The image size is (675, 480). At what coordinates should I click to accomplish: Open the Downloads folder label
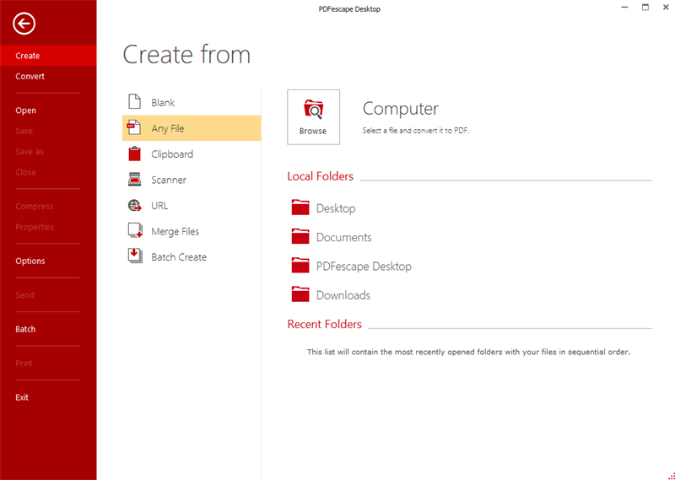[x=343, y=295]
